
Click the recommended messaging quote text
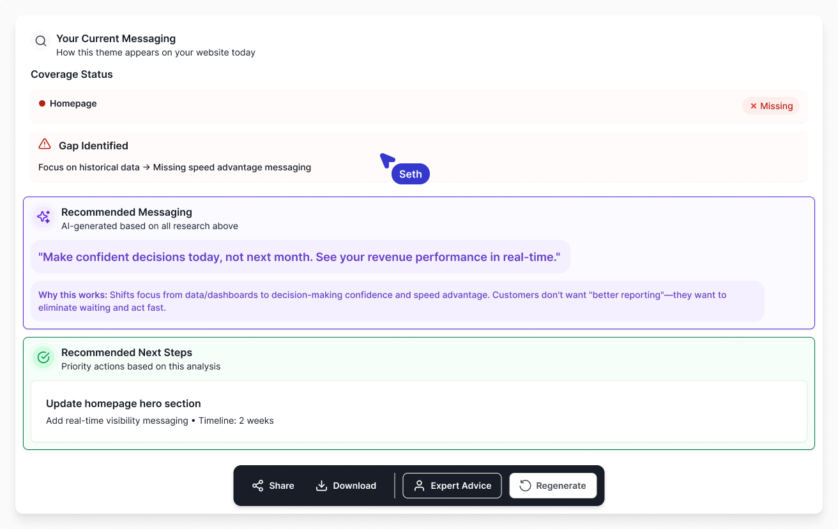coord(300,257)
